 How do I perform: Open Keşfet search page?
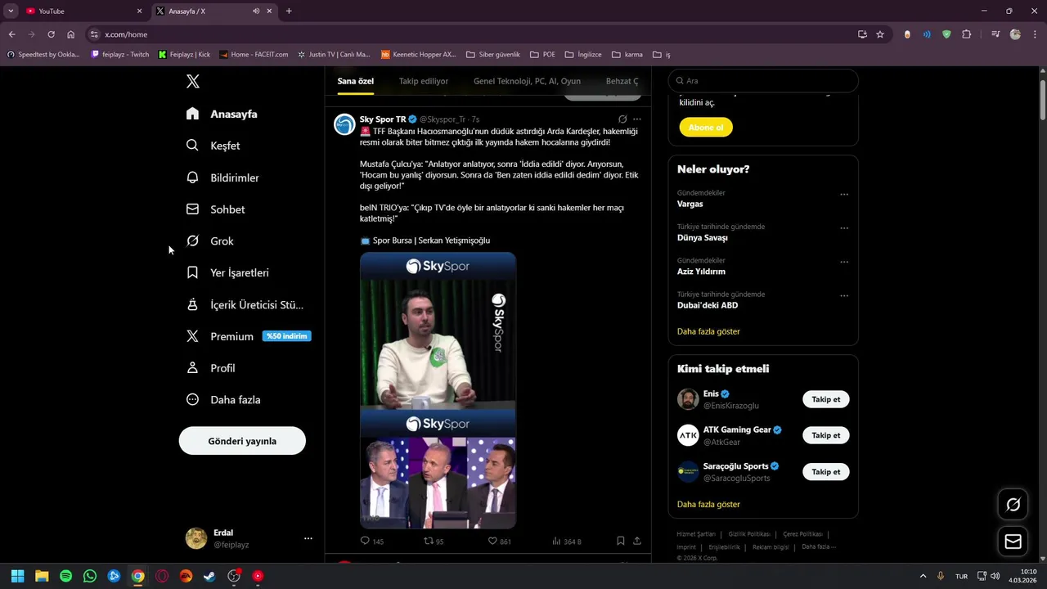(213, 146)
